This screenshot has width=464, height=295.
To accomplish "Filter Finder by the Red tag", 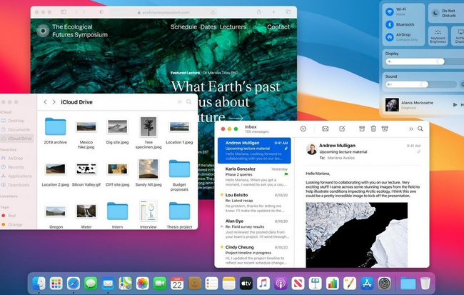I will point(12,216).
